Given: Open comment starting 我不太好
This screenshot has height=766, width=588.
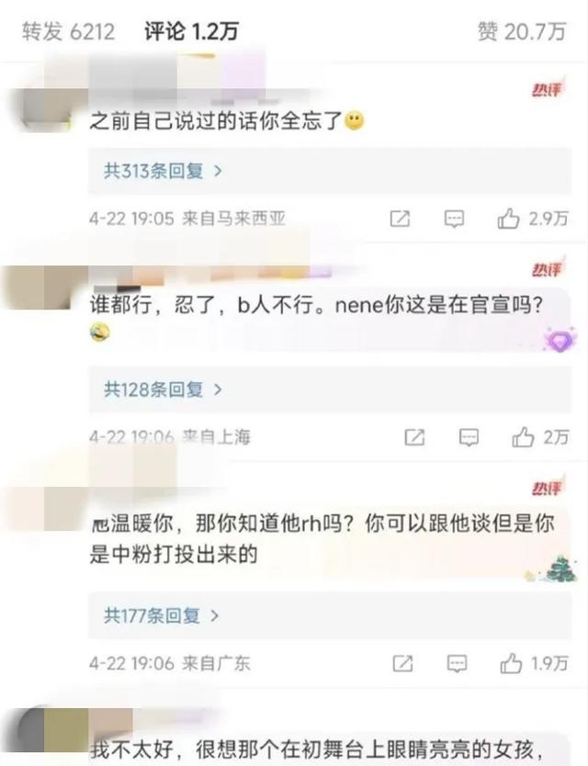Looking at the screenshot, I should [317, 749].
